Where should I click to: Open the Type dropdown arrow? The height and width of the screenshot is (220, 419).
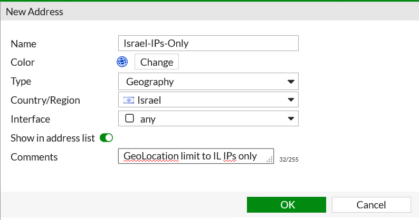pyautogui.click(x=291, y=82)
